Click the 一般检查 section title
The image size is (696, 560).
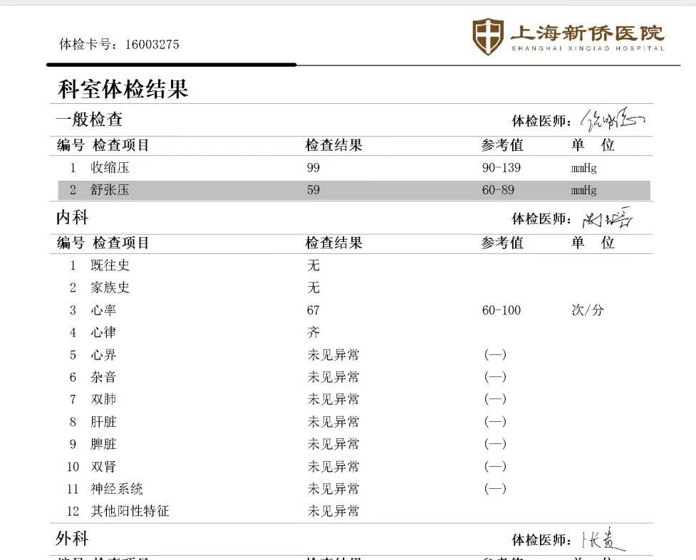tap(89, 120)
